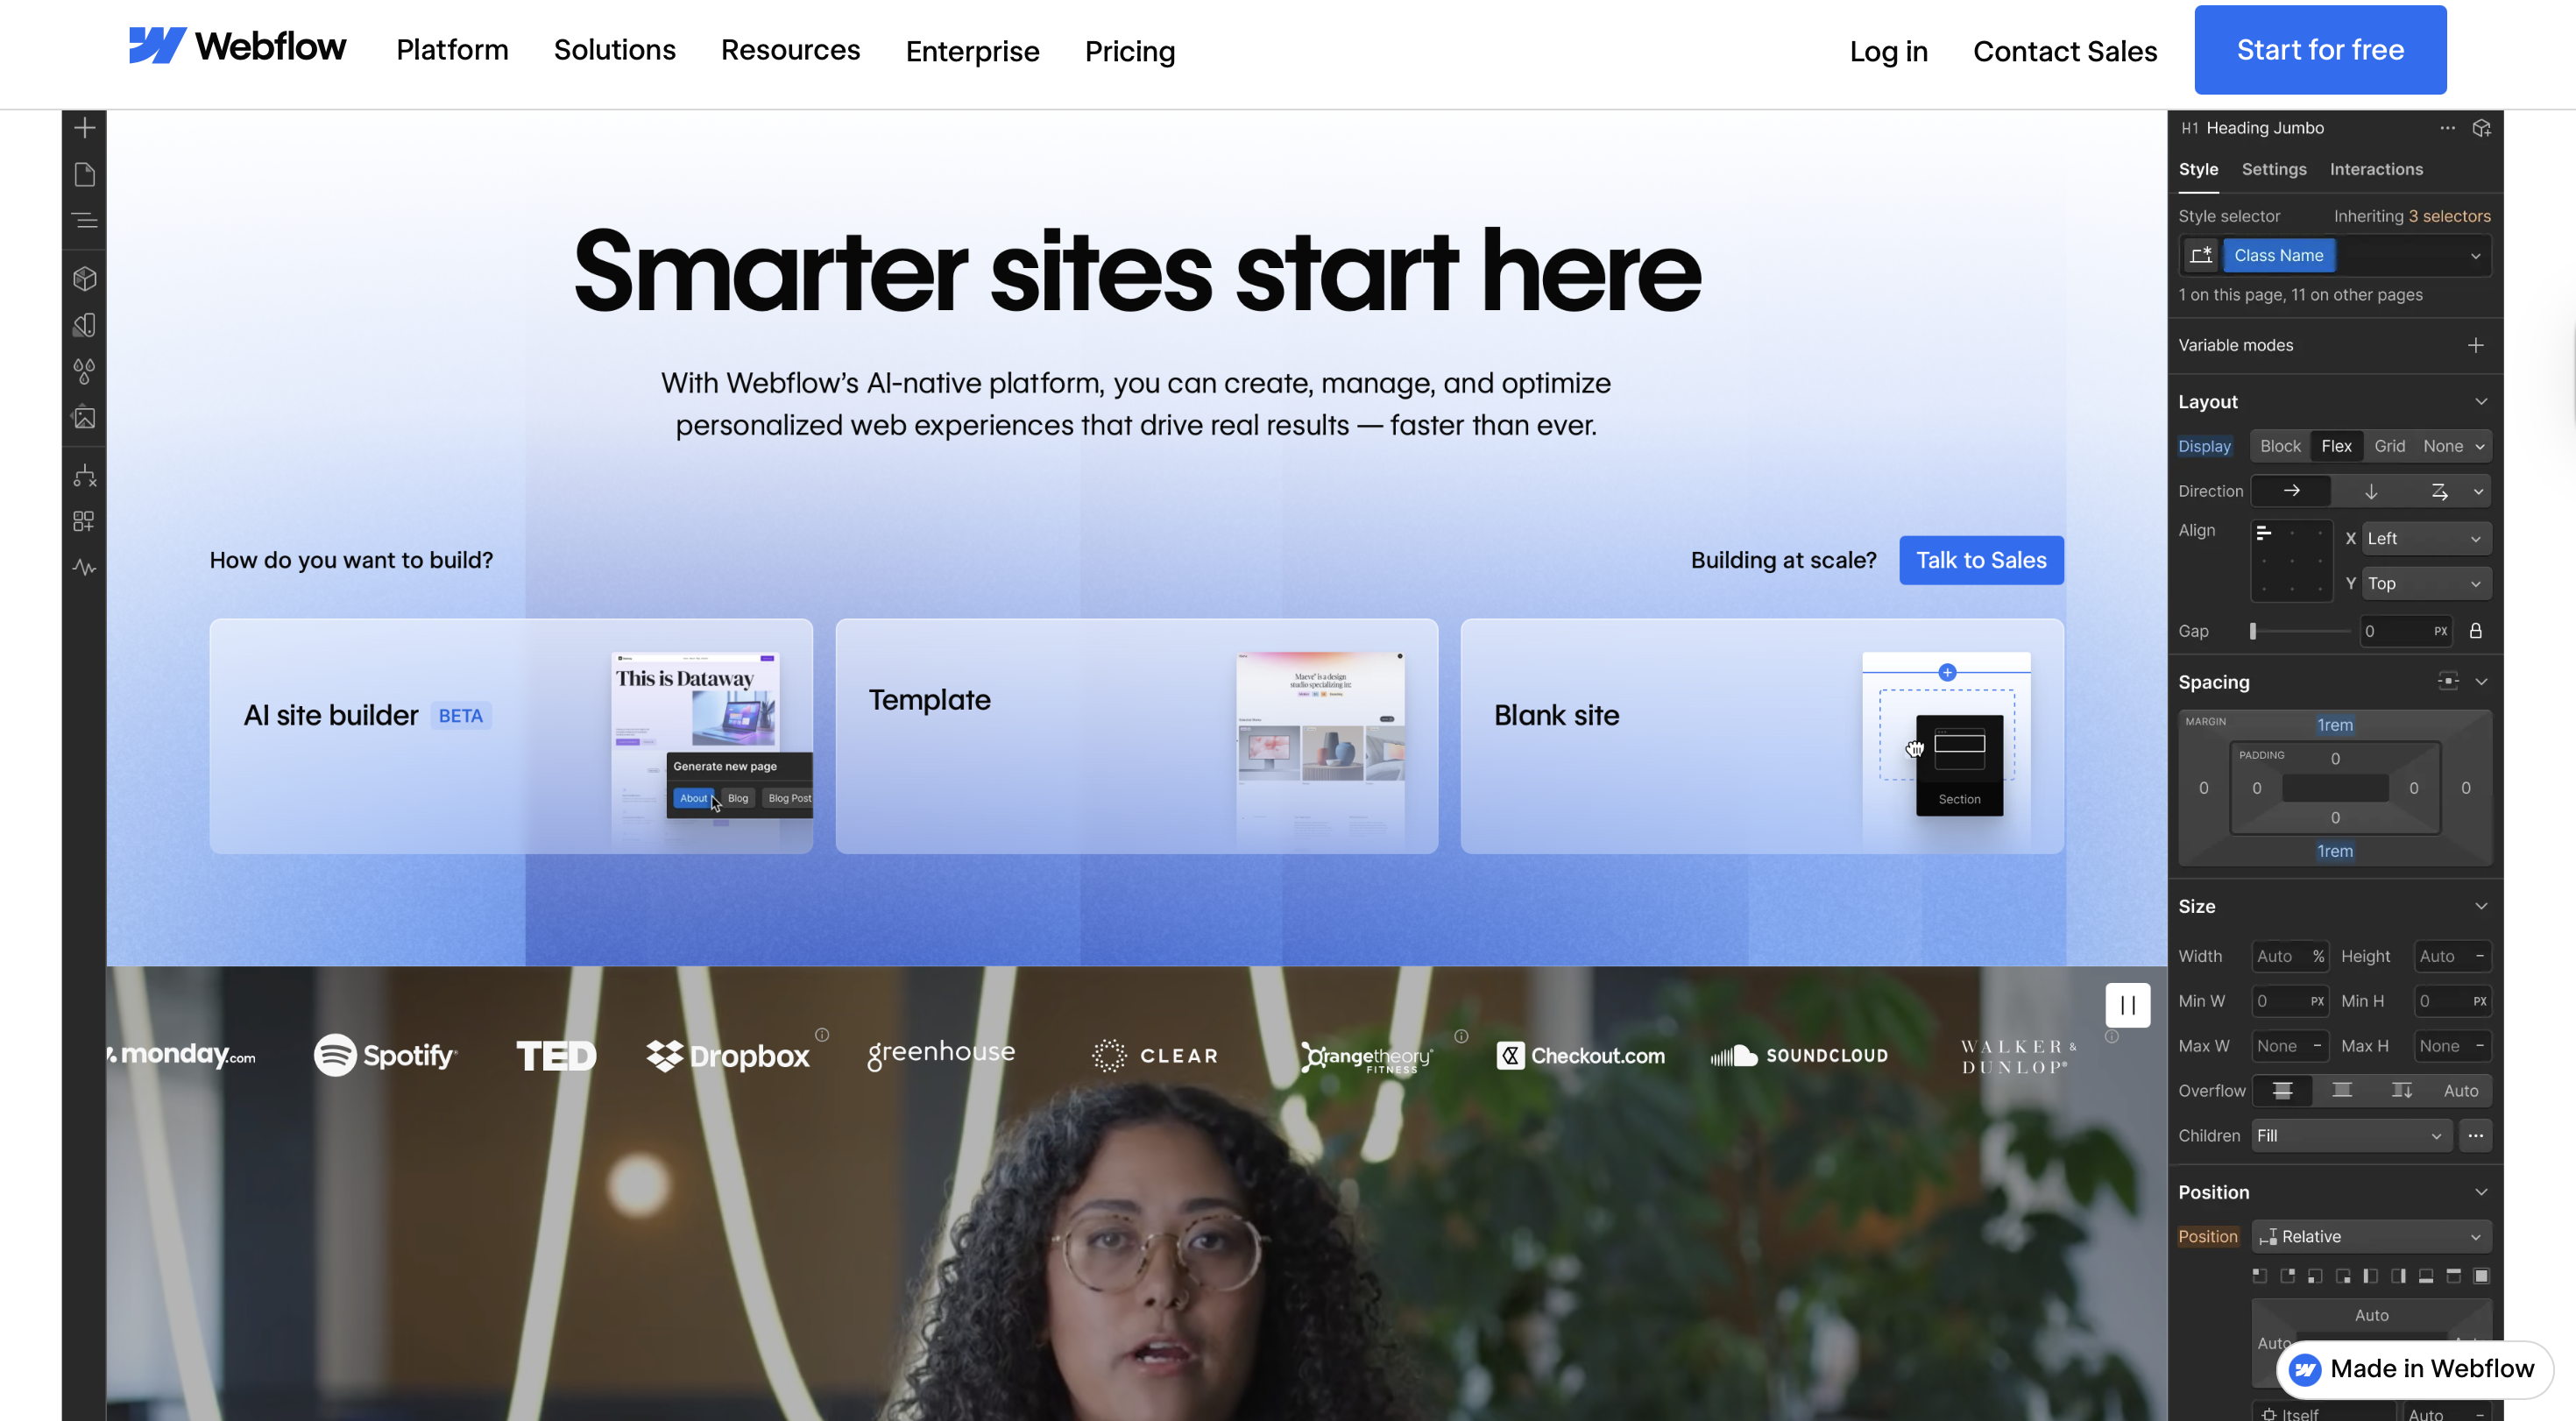
Task: Open the Navigator panel icon
Action: tap(85, 220)
